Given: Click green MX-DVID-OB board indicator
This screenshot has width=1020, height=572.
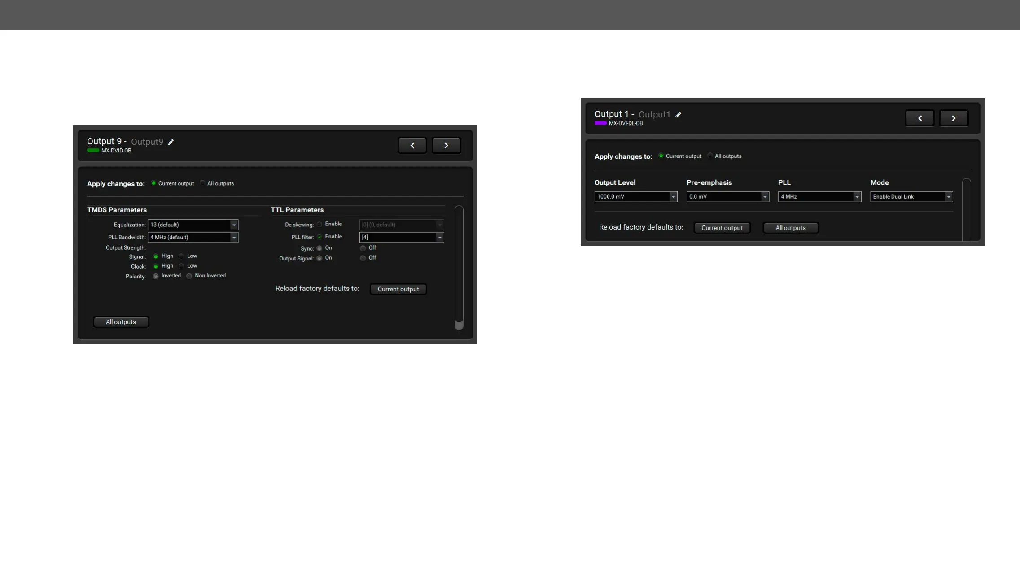Looking at the screenshot, I should [93, 151].
